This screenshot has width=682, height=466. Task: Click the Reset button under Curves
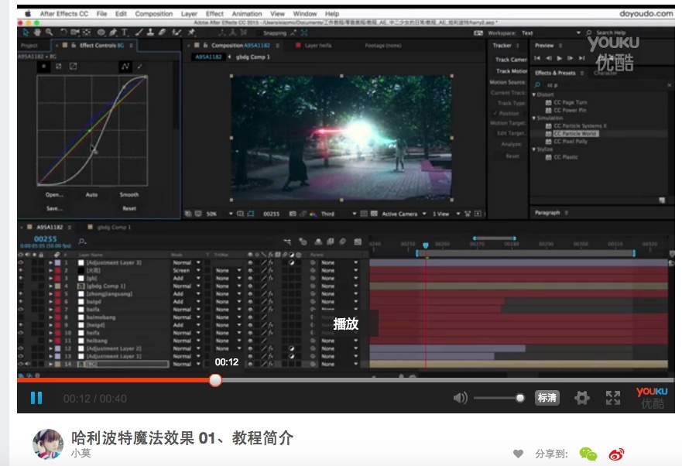(x=129, y=208)
